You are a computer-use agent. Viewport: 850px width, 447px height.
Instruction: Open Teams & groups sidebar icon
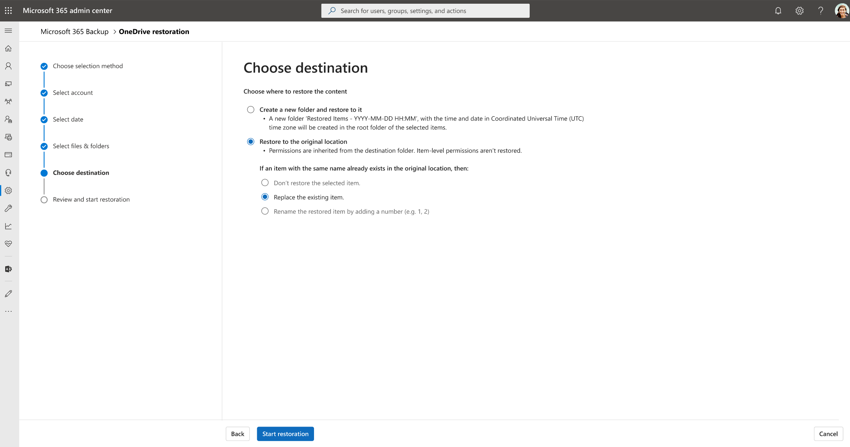click(x=8, y=102)
